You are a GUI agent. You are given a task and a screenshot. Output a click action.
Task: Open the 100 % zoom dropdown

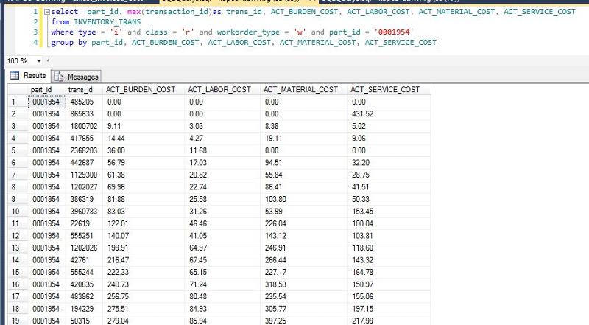[39, 61]
